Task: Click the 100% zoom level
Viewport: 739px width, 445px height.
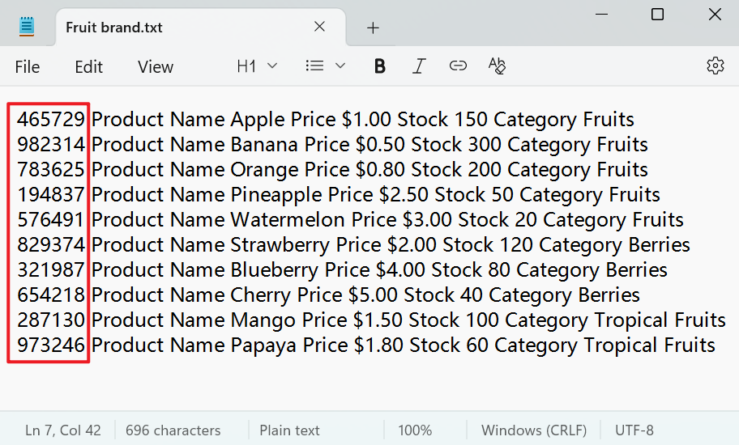Action: coord(415,430)
